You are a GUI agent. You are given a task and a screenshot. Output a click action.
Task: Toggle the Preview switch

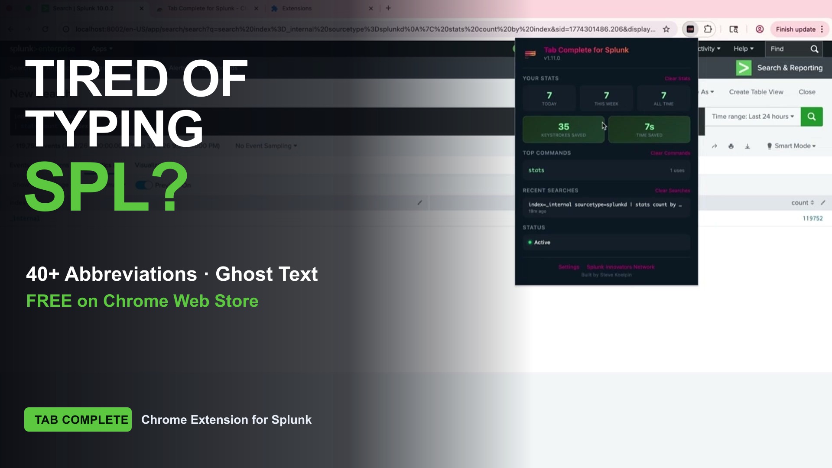tap(144, 185)
